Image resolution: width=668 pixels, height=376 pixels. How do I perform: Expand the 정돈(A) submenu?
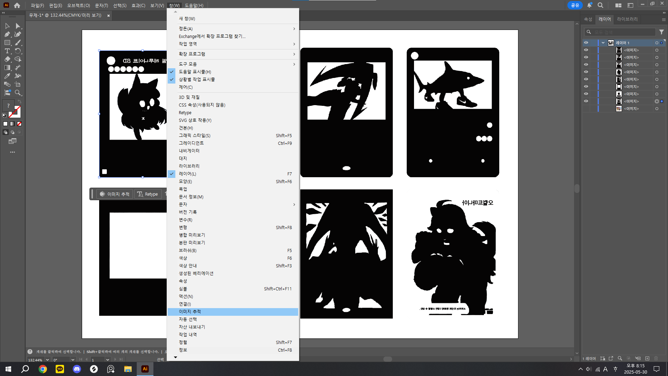point(233,29)
